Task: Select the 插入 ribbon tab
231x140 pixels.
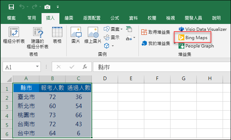Action: tap(50, 18)
